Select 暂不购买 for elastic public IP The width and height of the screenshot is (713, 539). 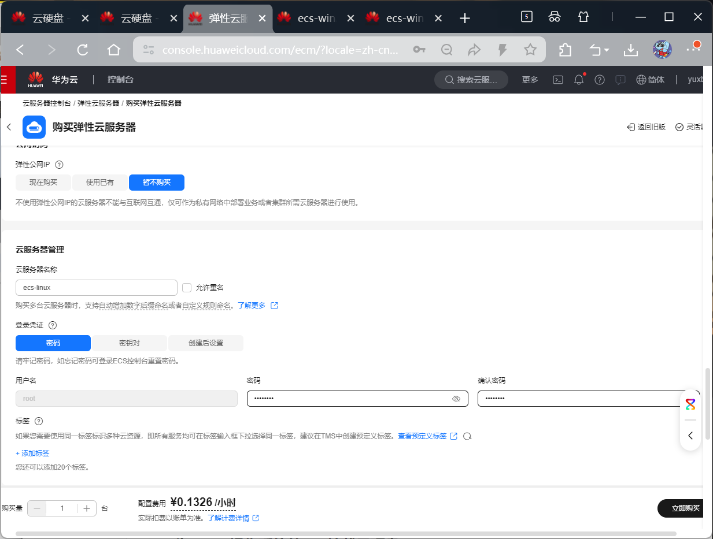pos(157,183)
